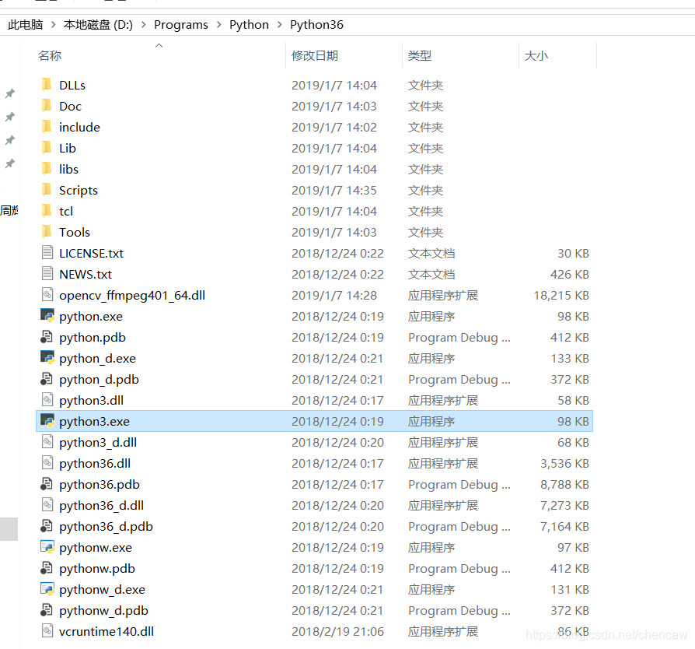Expand the chevron after 此电脑 in address bar
The height and width of the screenshot is (649, 695).
53,24
